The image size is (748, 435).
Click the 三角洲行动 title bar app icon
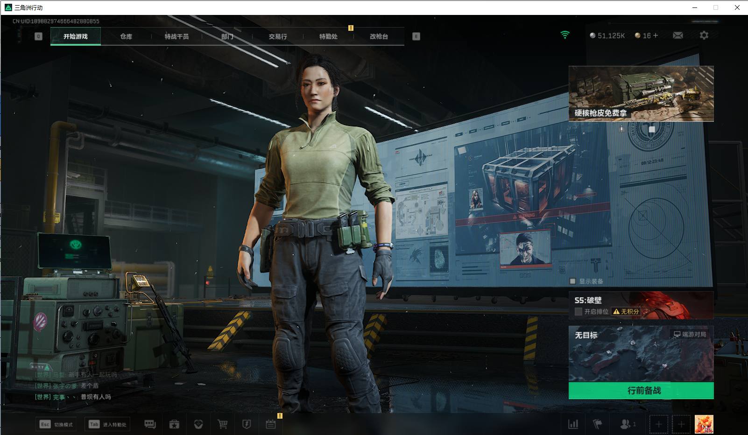[x=8, y=7]
